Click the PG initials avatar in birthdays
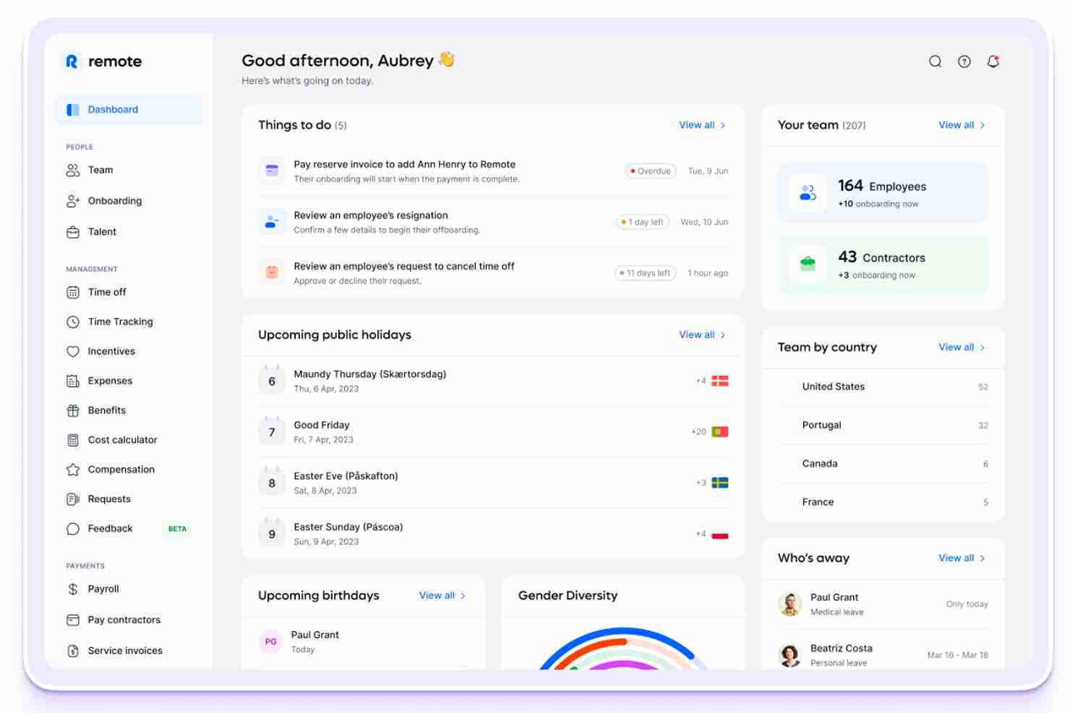 270,641
